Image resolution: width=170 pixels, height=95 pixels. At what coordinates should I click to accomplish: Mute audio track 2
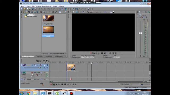(41, 73)
